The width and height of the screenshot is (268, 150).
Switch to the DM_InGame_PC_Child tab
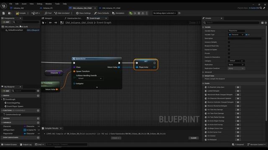tap(111, 8)
